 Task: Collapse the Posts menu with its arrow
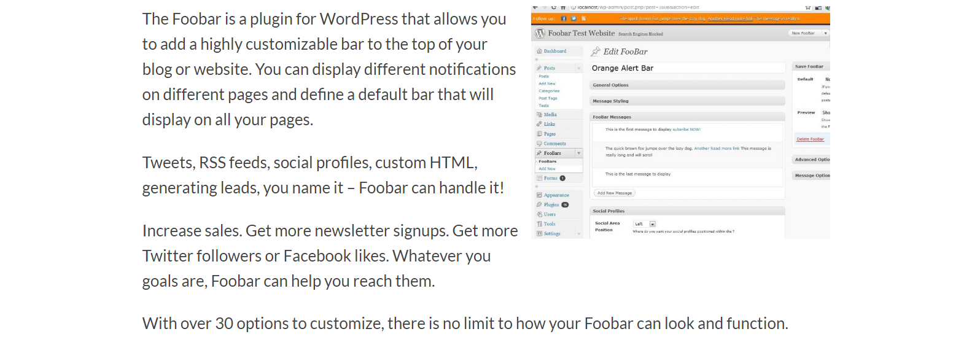[578, 68]
